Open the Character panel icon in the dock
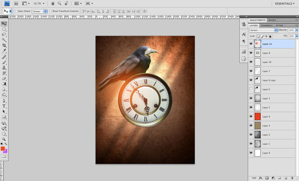Screen dimensions: 299x181 (244, 34)
